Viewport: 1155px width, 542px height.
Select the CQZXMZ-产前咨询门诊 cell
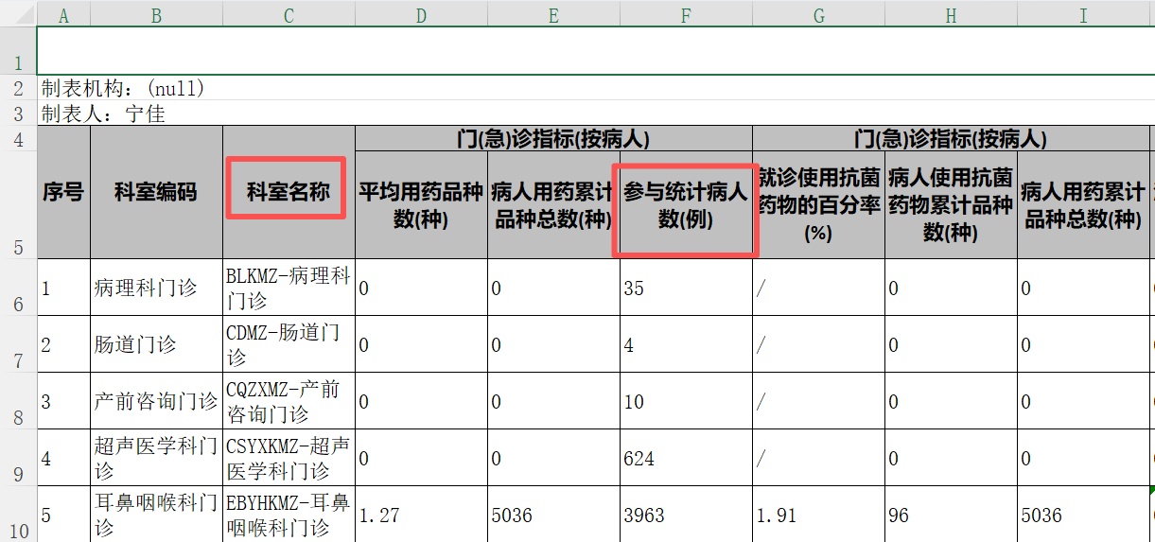pos(289,401)
